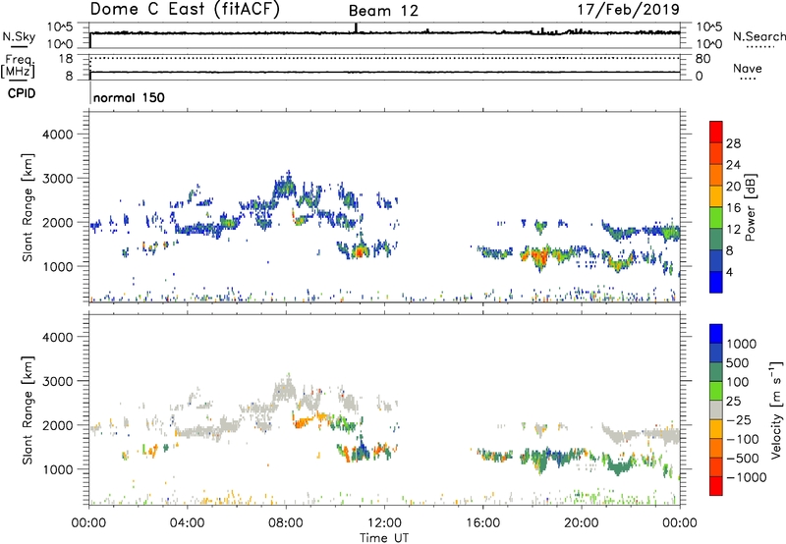The height and width of the screenshot is (544, 786).
Task: Click the 4000 km tick in the power panel
Action: [57, 135]
